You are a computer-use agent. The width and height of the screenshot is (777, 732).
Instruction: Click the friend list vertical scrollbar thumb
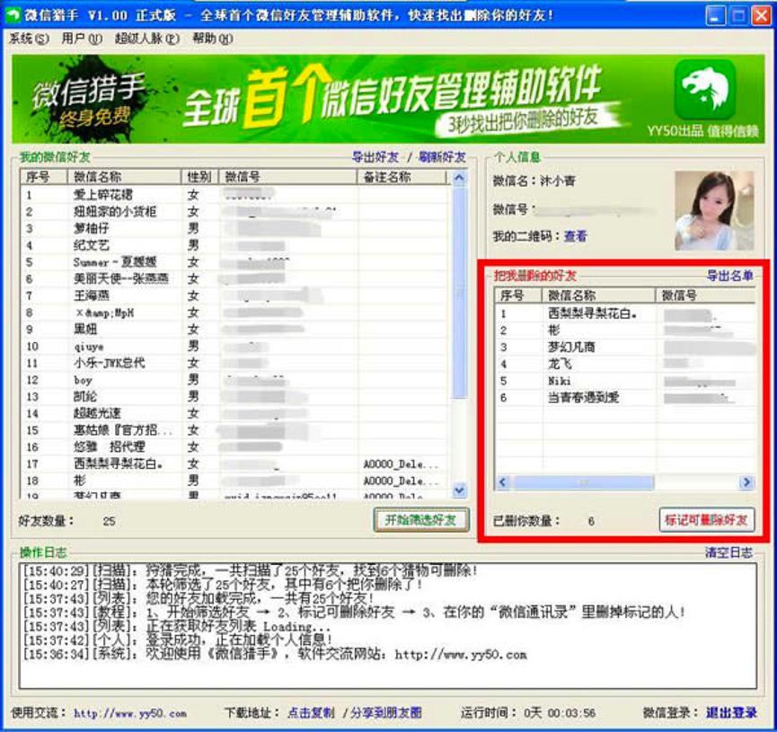[x=459, y=291]
